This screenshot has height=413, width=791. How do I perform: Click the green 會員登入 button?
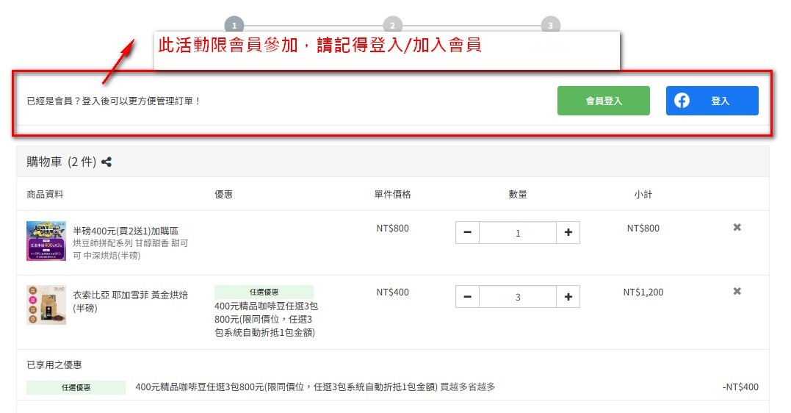(603, 101)
